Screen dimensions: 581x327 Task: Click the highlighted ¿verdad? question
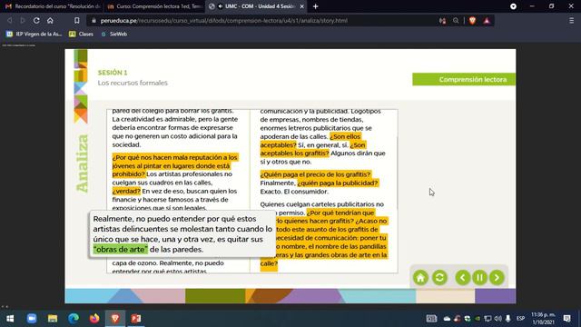[126, 191]
